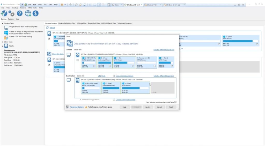
Task: Click the Windows logo image backup icon
Action: (x=6, y=32)
